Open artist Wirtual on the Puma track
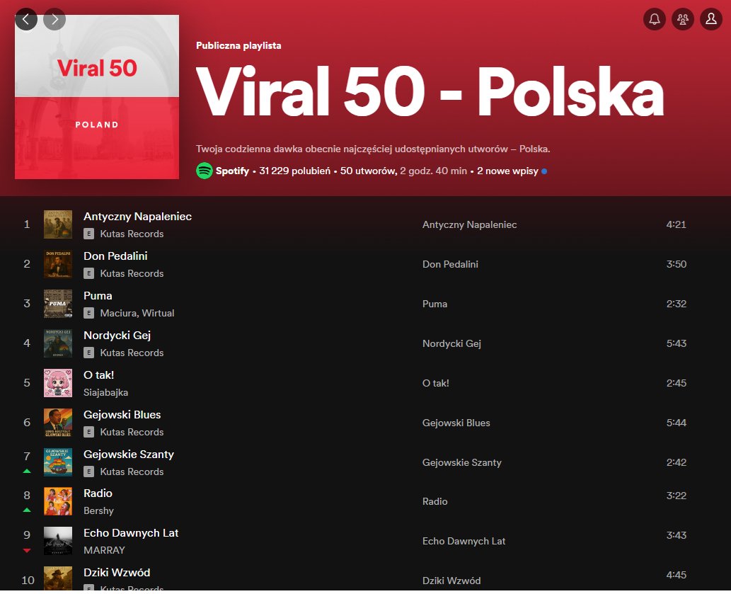 pyautogui.click(x=158, y=313)
